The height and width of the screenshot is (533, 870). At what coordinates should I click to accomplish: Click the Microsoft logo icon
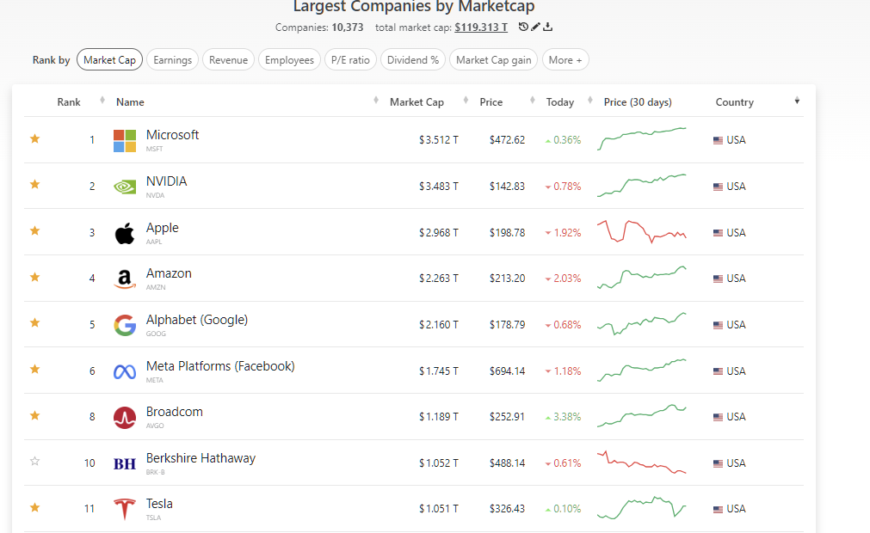123,139
